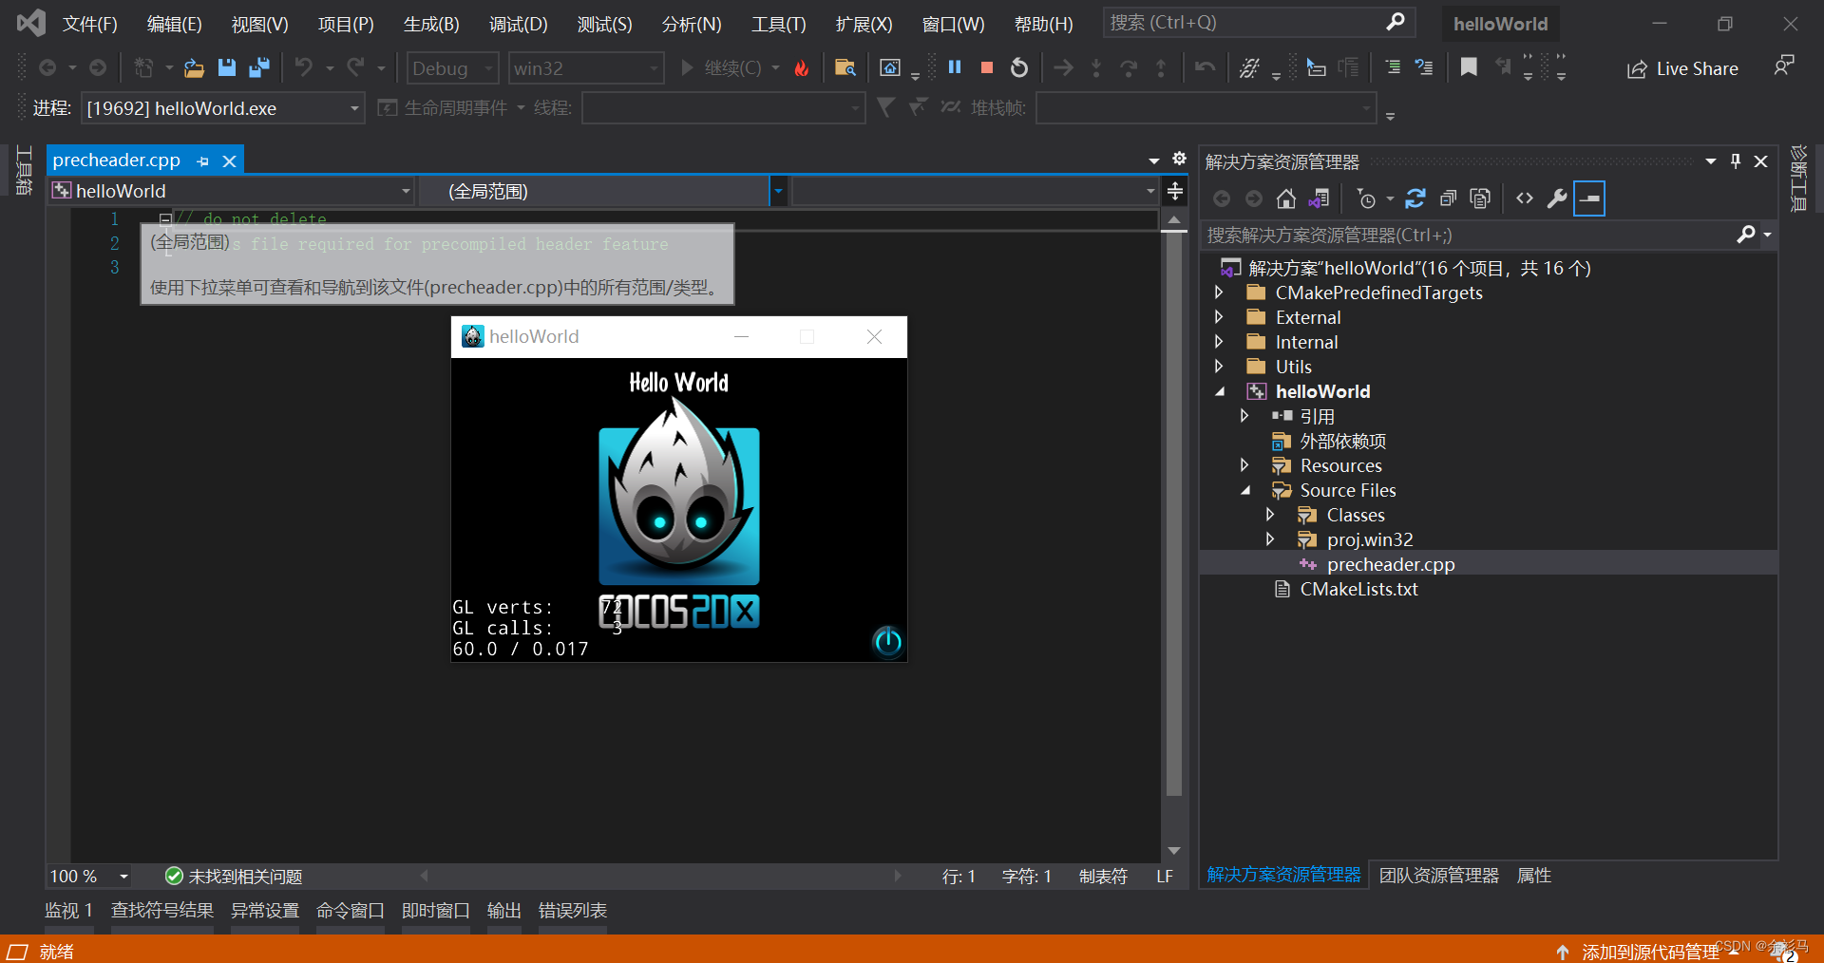This screenshot has height=963, width=1824.
Task: Click the split editor icon above scrollbar
Action: [1175, 191]
